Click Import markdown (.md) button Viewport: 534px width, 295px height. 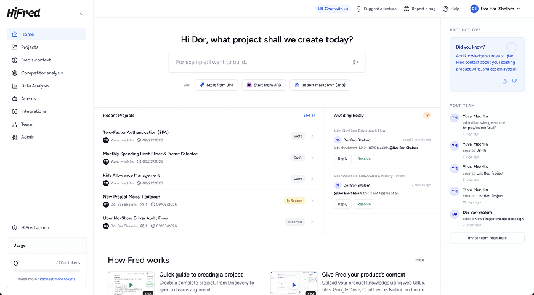click(320, 85)
